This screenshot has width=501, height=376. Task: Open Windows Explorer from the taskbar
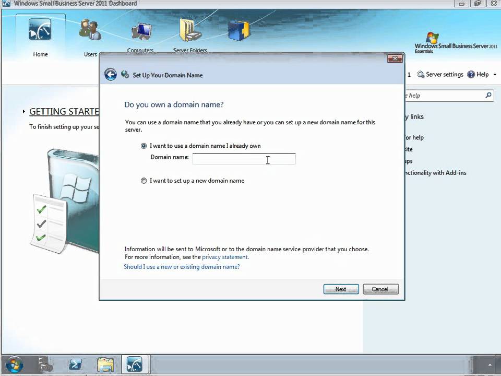pyautogui.click(x=105, y=365)
